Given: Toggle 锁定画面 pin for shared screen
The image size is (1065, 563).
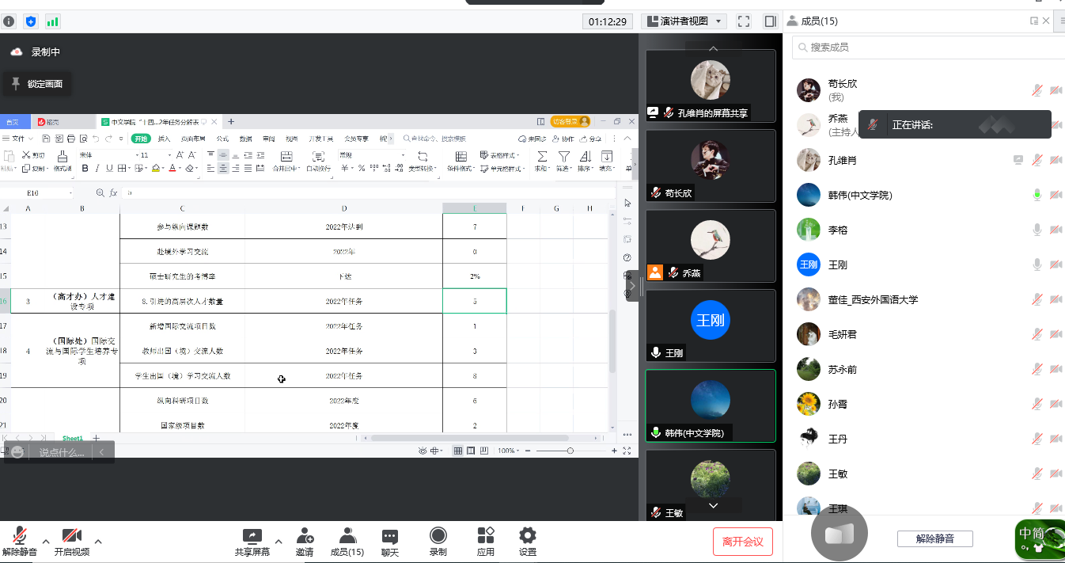Looking at the screenshot, I should (36, 84).
